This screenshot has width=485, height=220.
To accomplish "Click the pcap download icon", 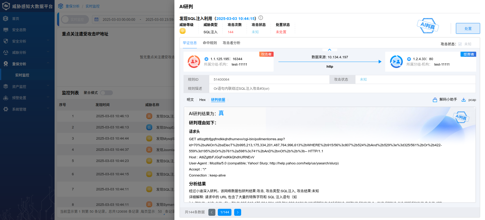I will pos(463,100).
